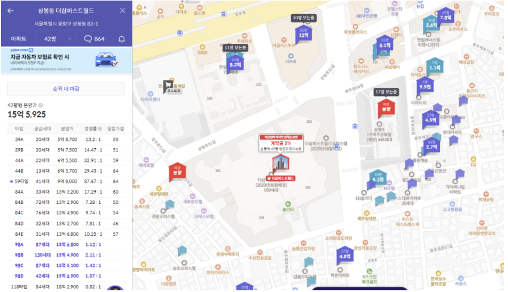508x292 pixels.
Task: Click the CU store icon on map
Action: (x=473, y=159)
